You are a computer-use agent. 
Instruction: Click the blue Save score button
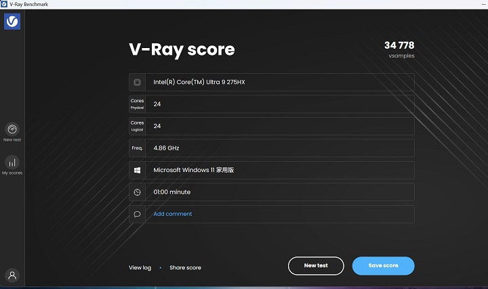coord(383,266)
